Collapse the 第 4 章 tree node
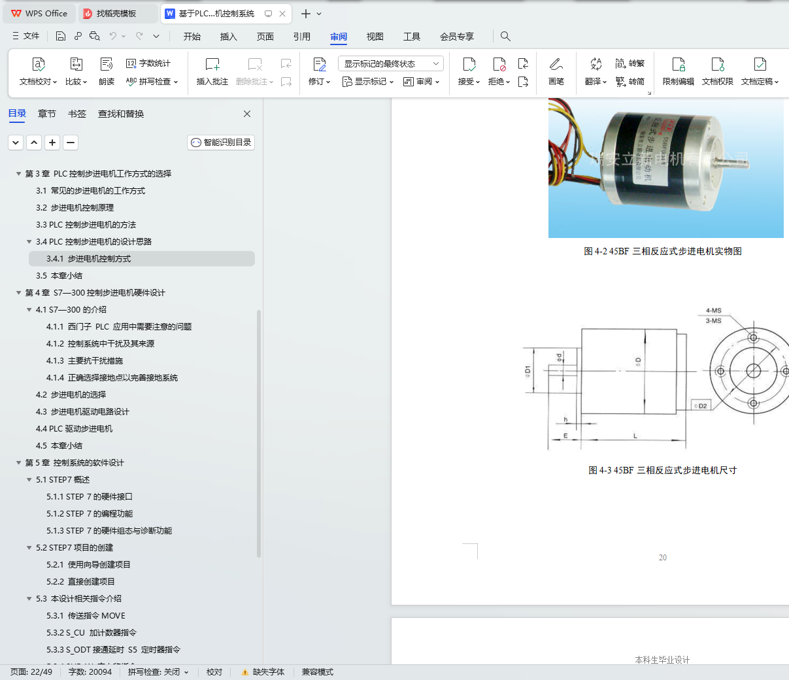 19,293
